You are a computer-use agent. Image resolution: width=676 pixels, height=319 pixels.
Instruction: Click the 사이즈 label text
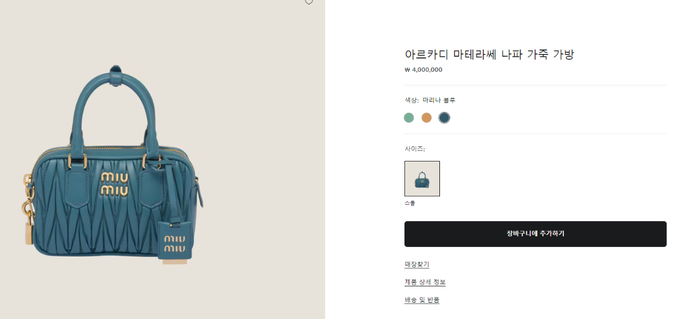(414, 149)
